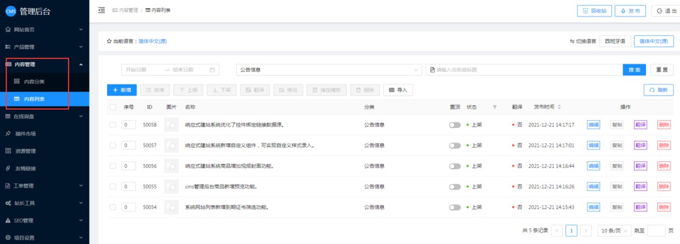This screenshot has height=244, width=680.
Task: Open the 10 条/页 page size dropdown
Action: click(614, 230)
